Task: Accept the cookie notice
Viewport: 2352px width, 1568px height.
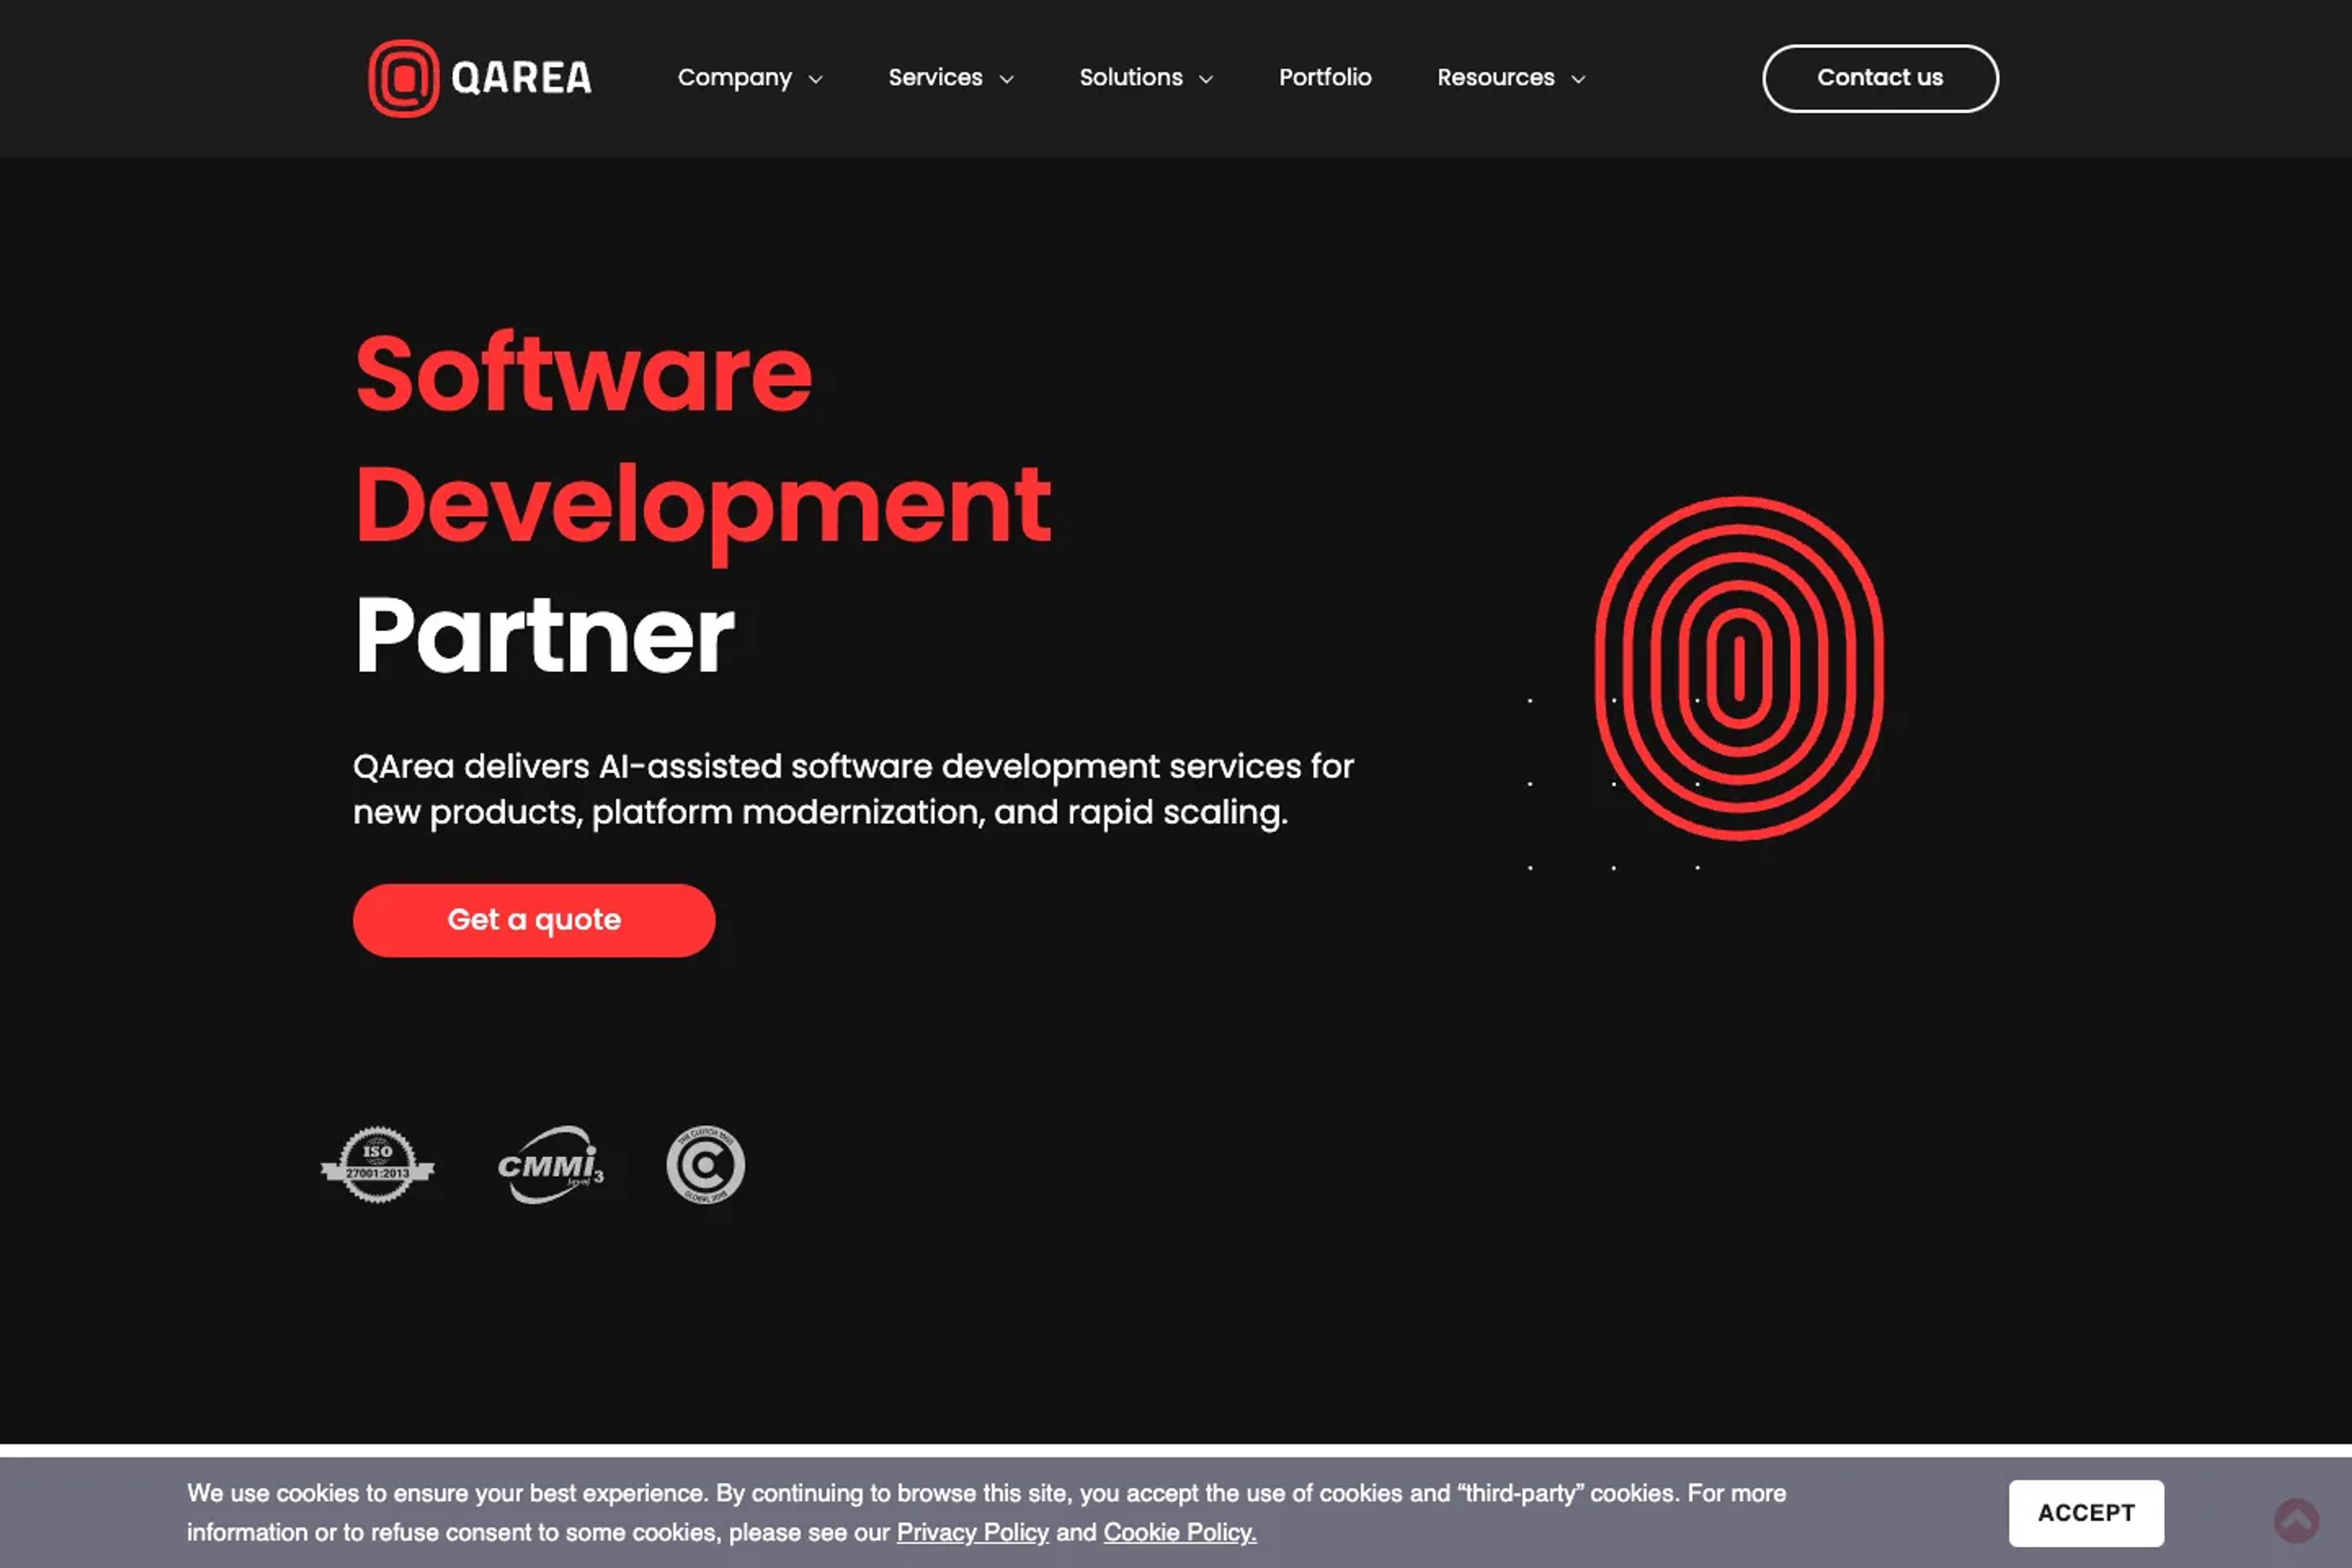Action: (2086, 1513)
